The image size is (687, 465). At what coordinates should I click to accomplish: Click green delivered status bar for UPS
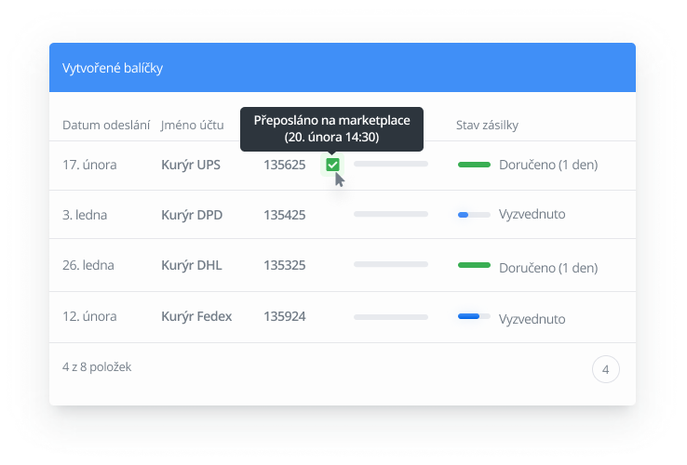tap(474, 165)
